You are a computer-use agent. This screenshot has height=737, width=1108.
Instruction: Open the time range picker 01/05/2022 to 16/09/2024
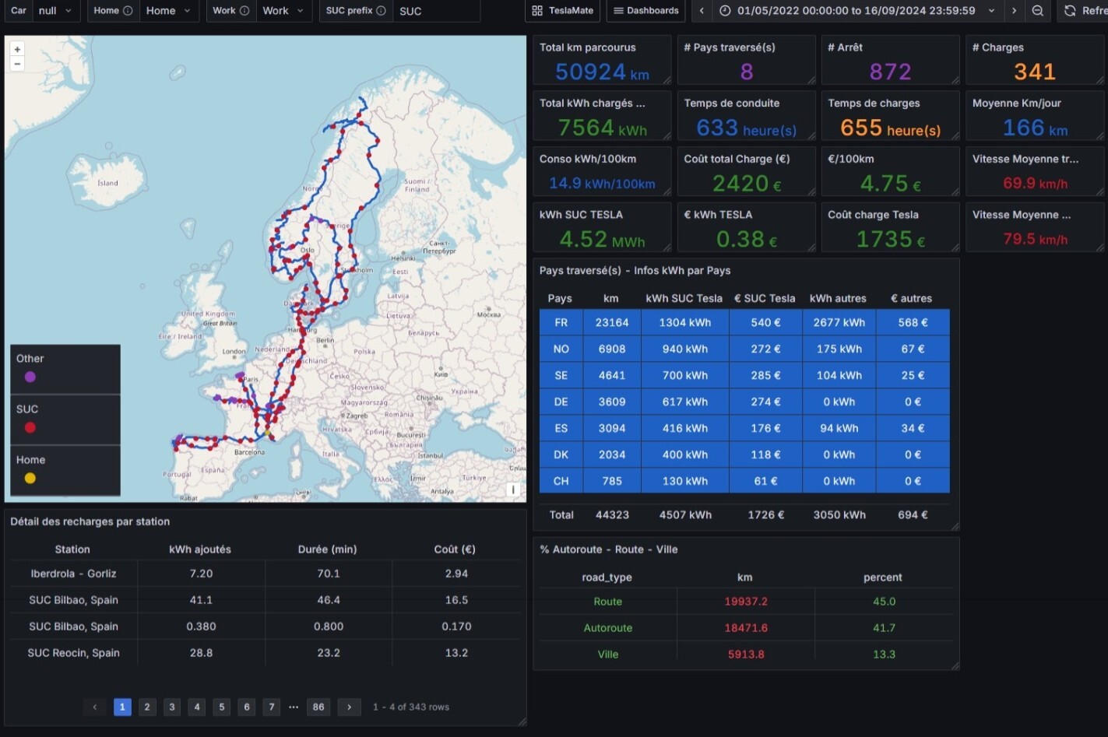coord(857,11)
